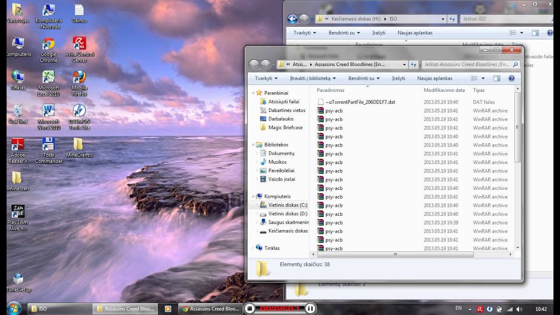Switch to the ISO taskbar button
Viewport: 560px width, 315px height.
pos(59,308)
